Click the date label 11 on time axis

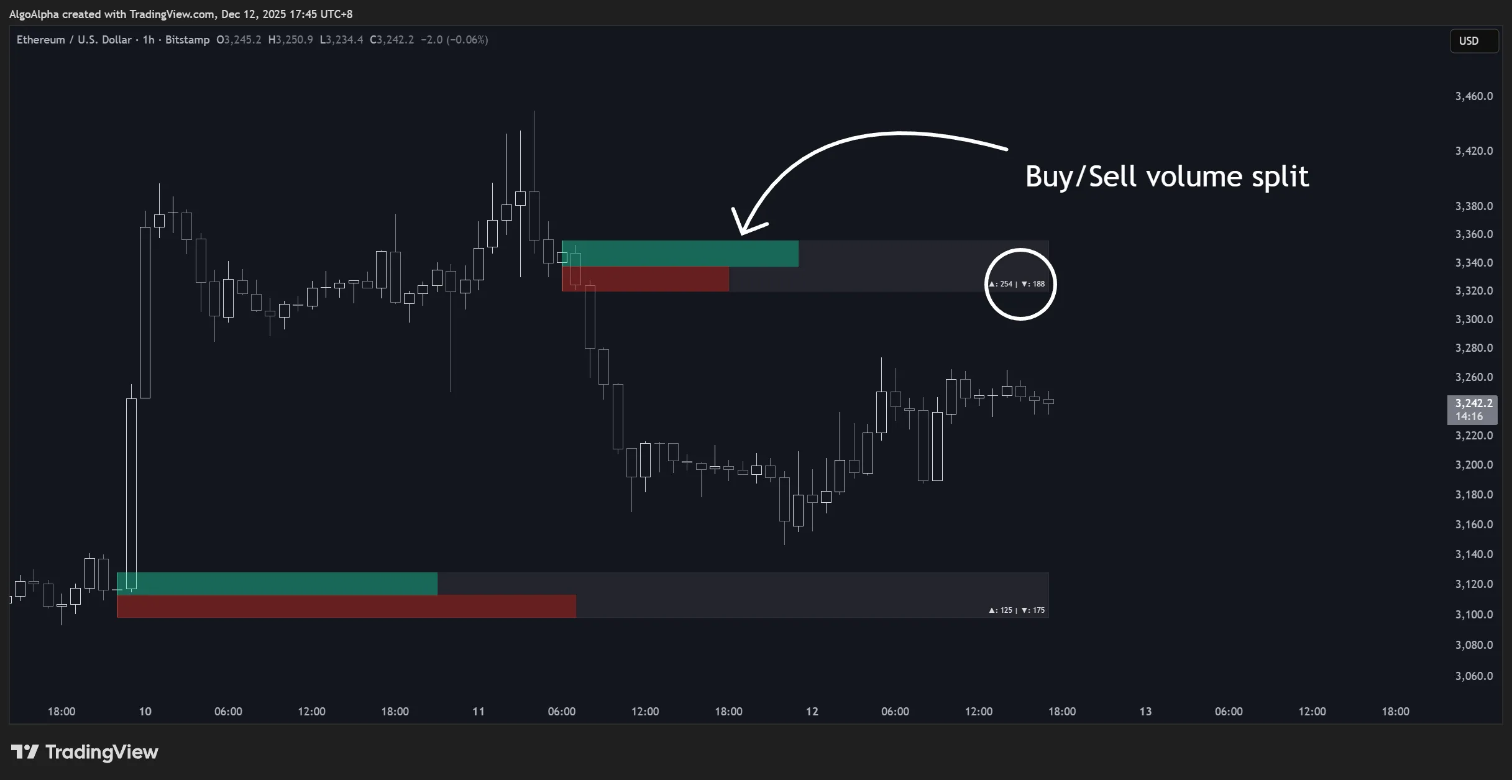point(478,712)
